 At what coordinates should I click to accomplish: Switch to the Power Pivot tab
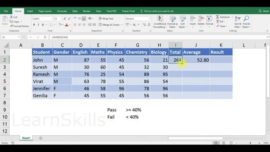(x=128, y=11)
